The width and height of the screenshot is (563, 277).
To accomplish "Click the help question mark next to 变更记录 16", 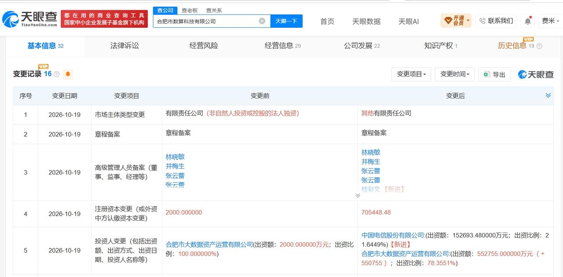I will point(57,74).
